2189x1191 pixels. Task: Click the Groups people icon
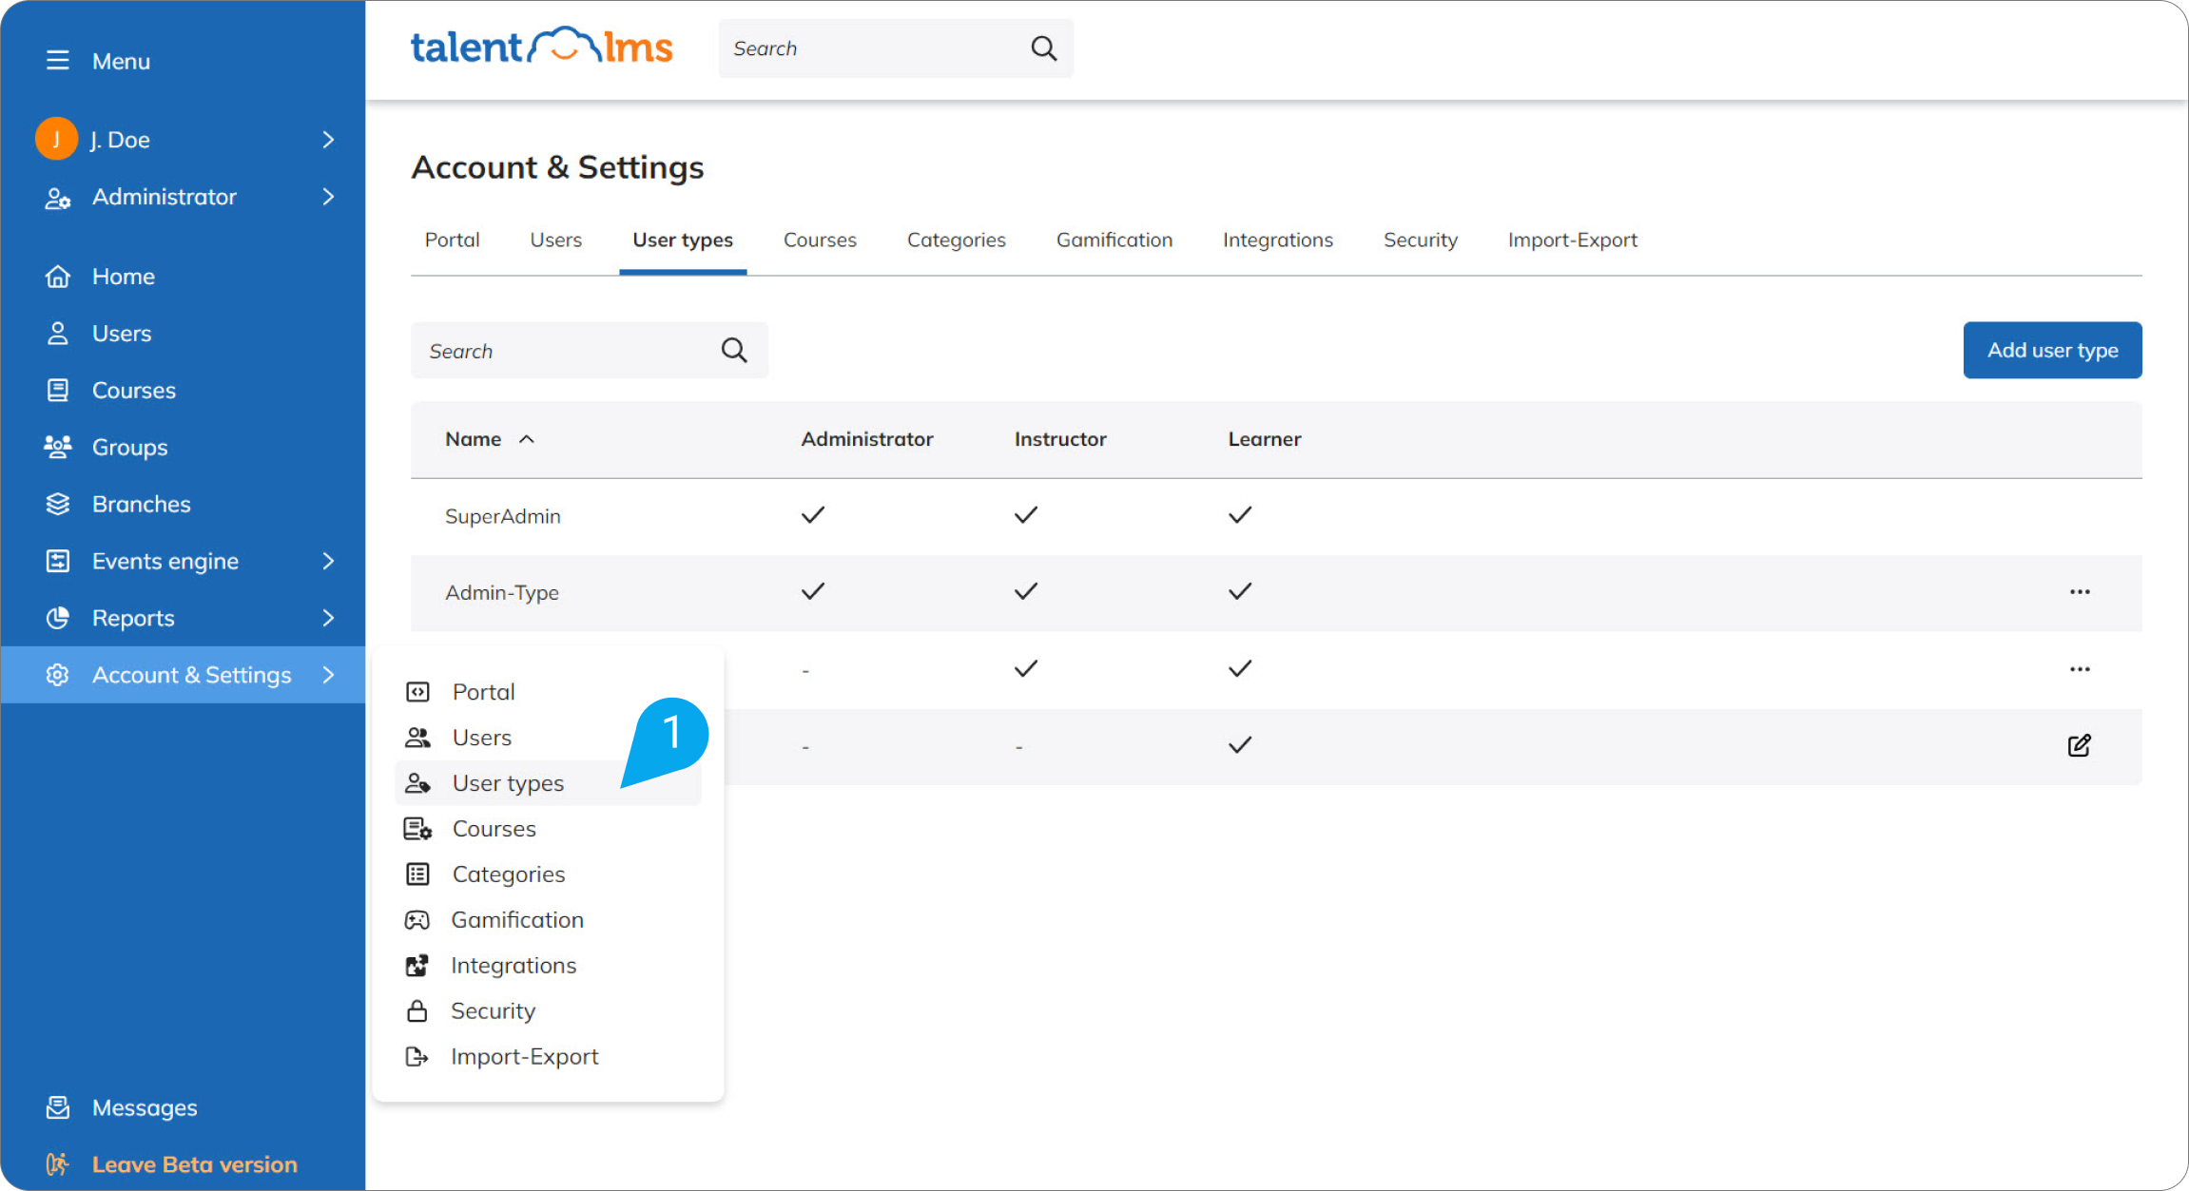(57, 447)
